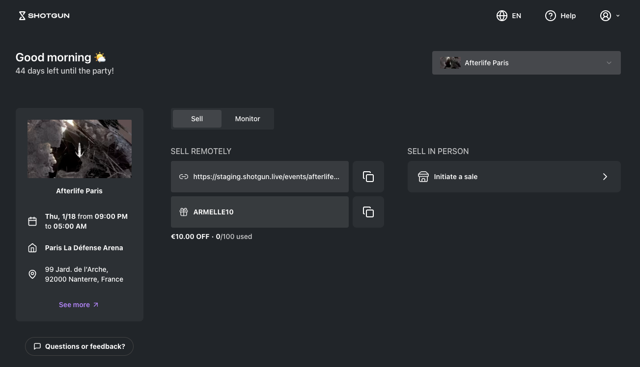
Task: Click the storefront icon beside Initiate a sale
Action: (423, 177)
